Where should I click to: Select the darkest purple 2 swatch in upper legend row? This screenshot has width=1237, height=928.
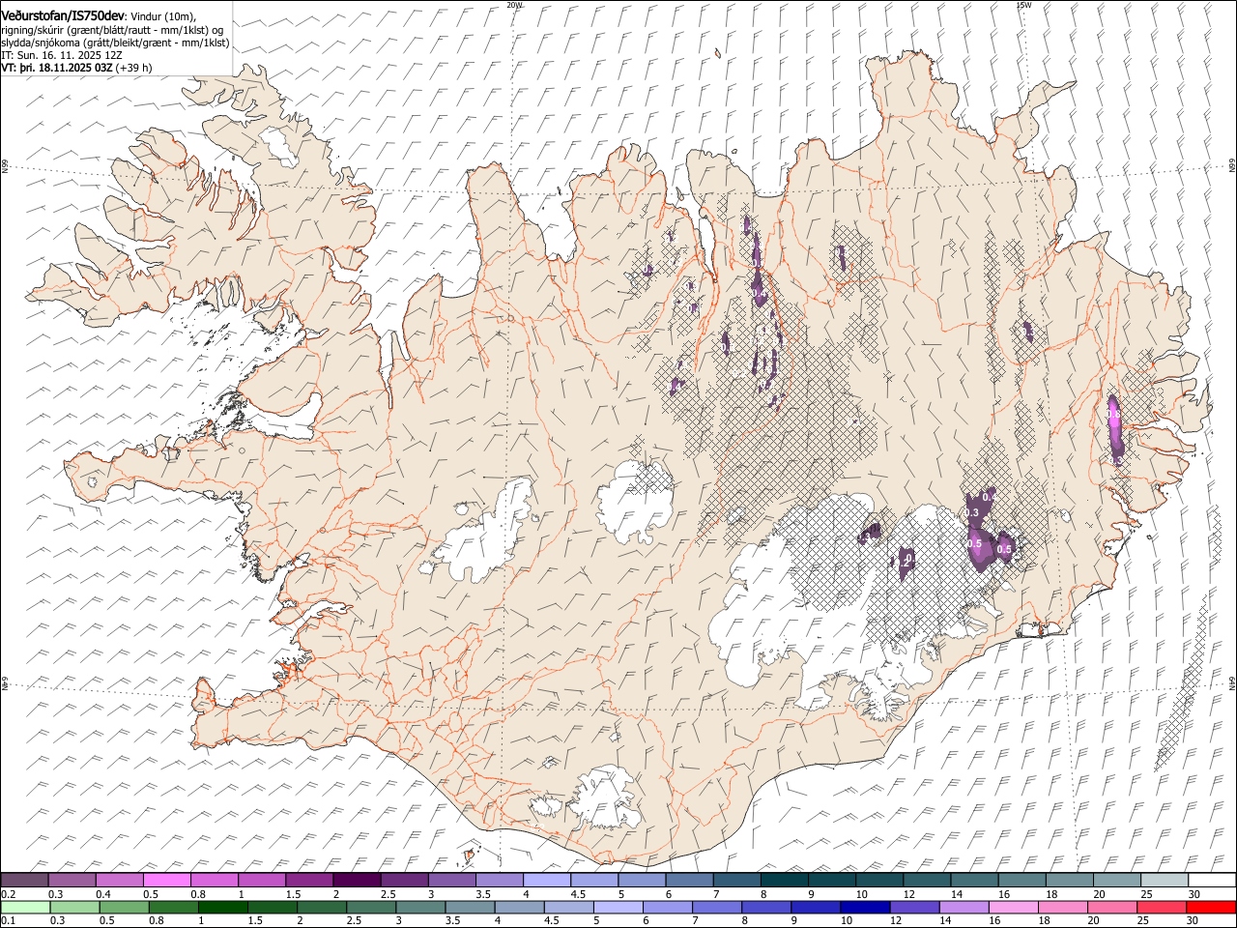click(x=357, y=881)
